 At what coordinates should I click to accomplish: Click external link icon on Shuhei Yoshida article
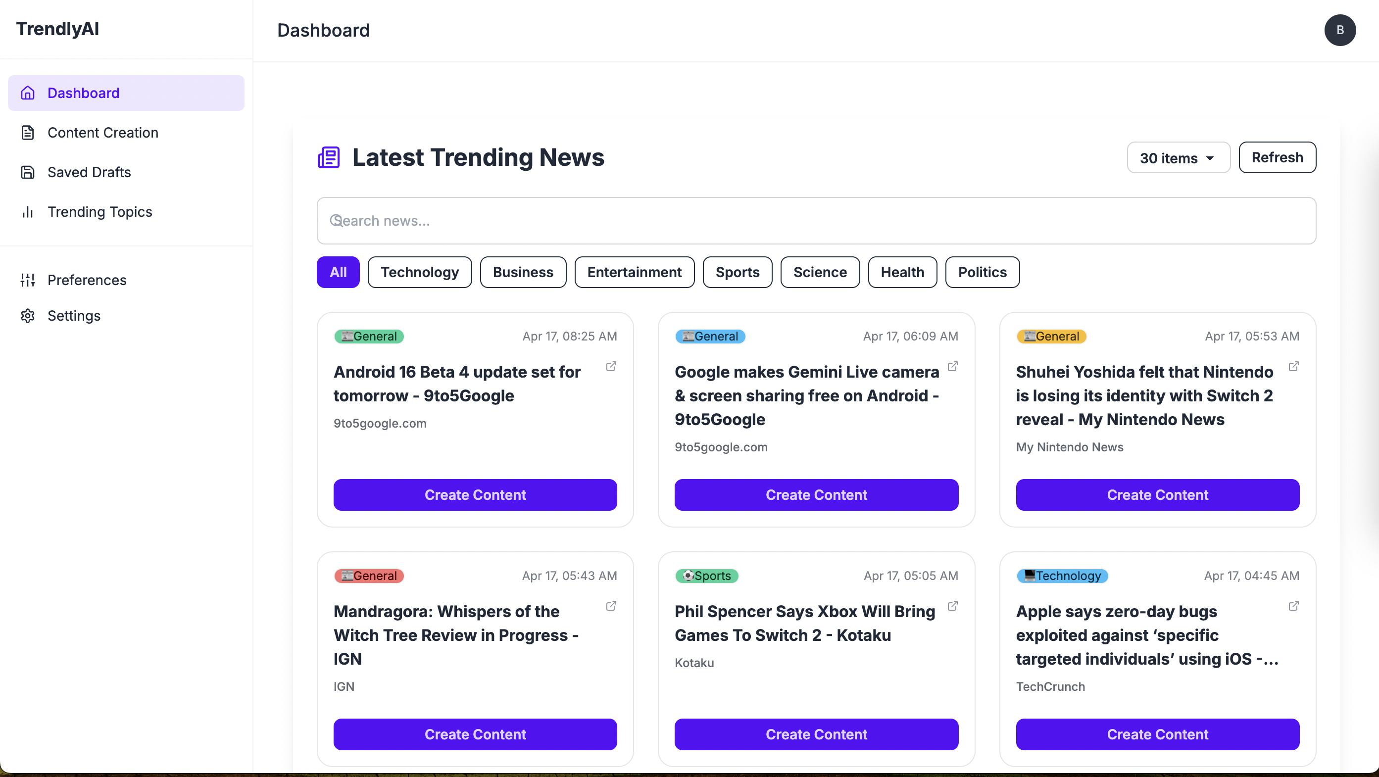pos(1293,367)
